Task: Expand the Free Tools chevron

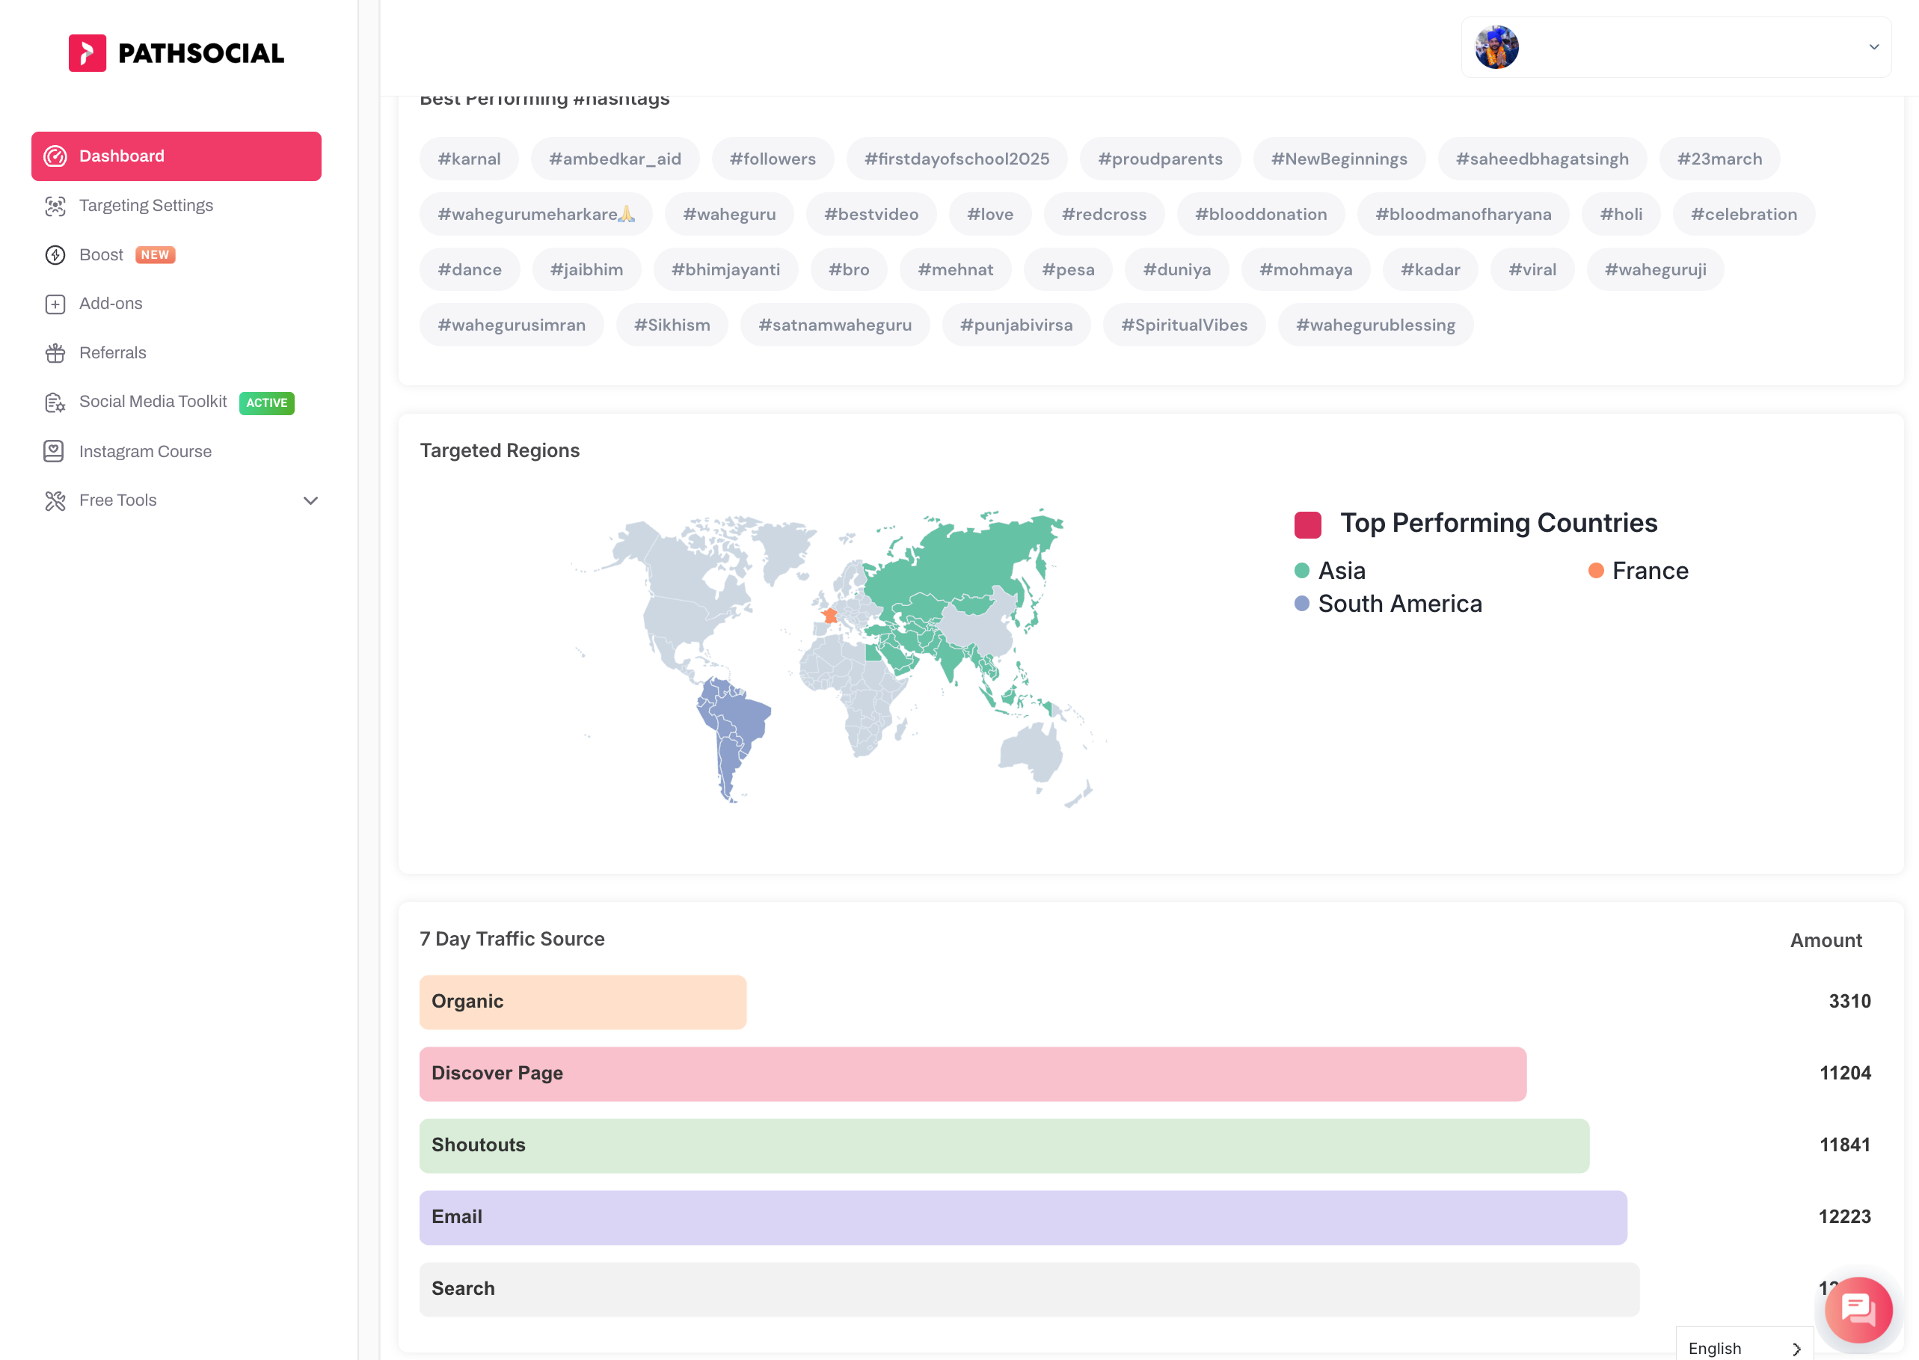Action: pos(310,500)
